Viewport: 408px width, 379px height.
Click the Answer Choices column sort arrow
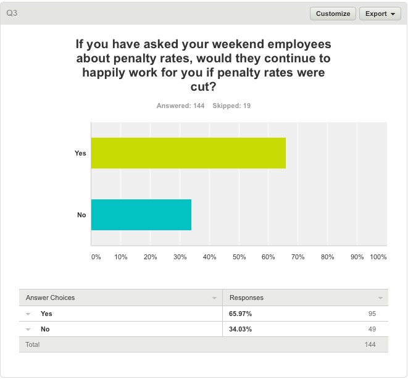214,298
